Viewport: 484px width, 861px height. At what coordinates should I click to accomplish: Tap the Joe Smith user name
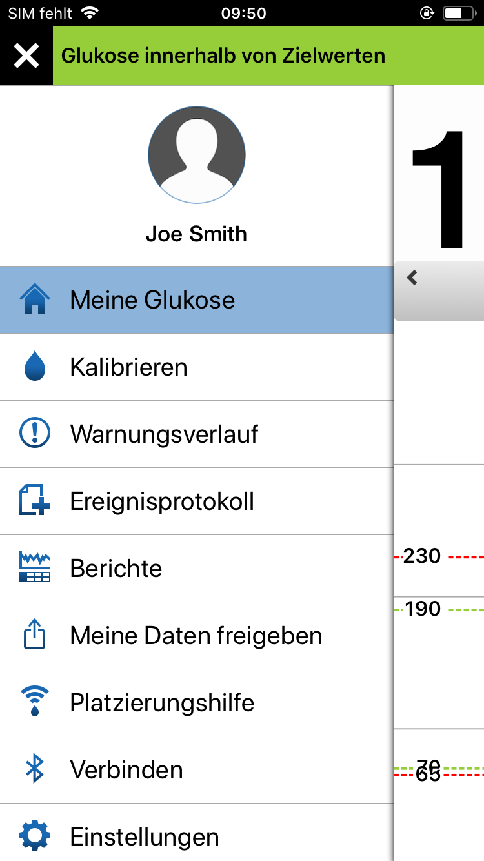click(197, 234)
